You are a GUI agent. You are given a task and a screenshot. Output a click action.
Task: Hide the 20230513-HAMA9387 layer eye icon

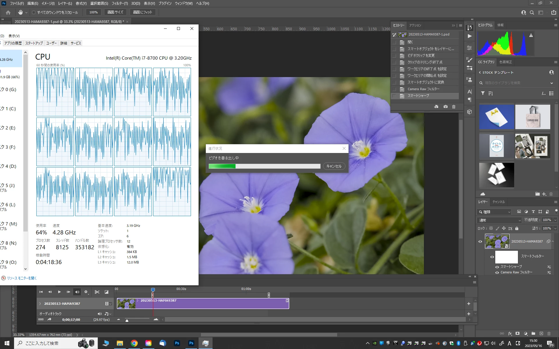click(x=480, y=241)
